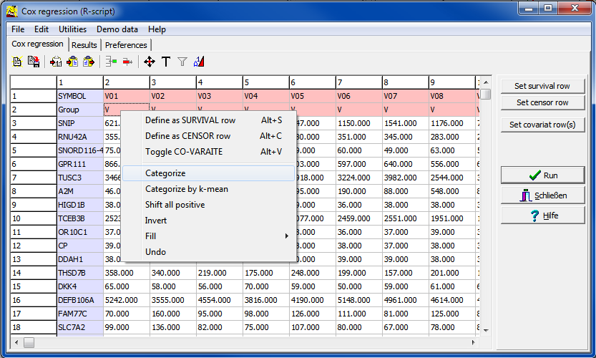Open the Edit menu
The height and width of the screenshot is (358, 596).
tap(41, 29)
